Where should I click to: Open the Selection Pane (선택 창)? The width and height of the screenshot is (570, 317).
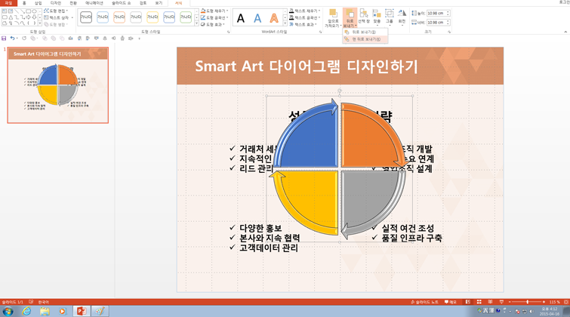click(364, 17)
